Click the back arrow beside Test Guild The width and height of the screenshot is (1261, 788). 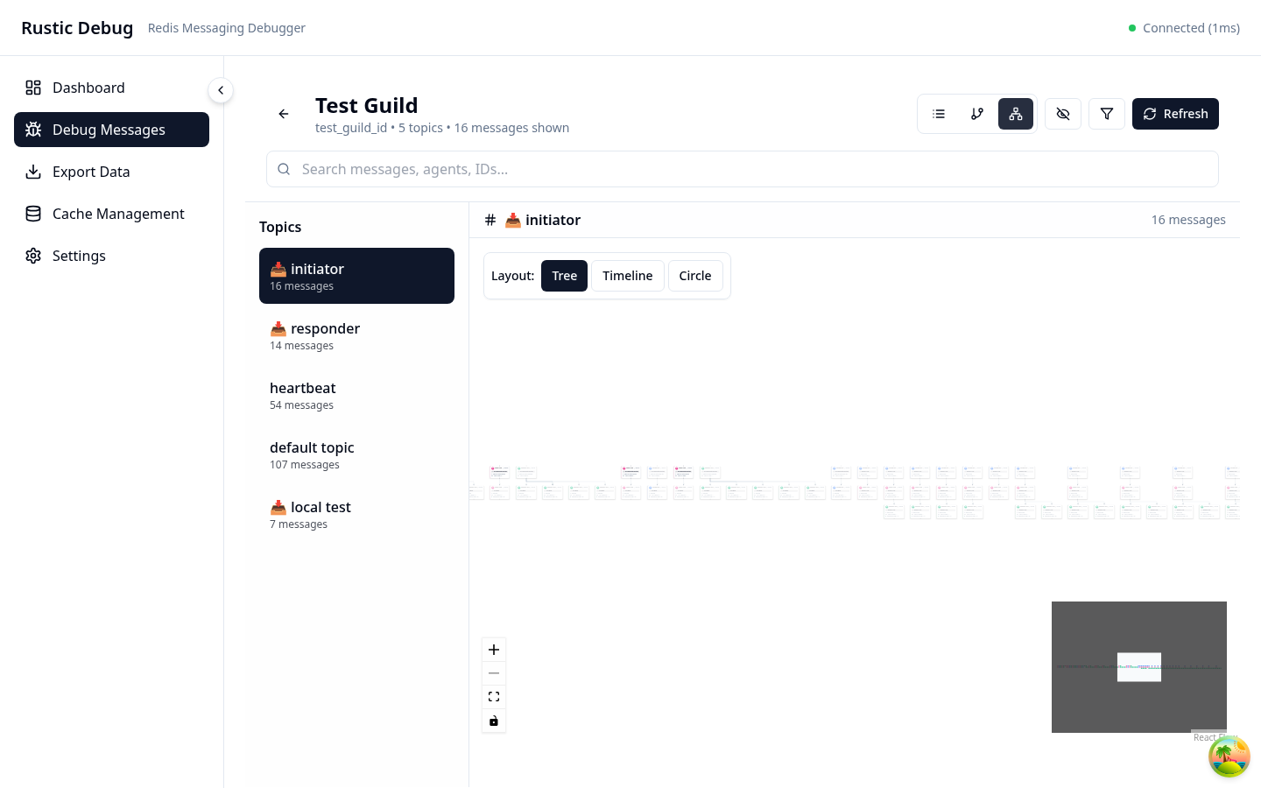pyautogui.click(x=284, y=114)
